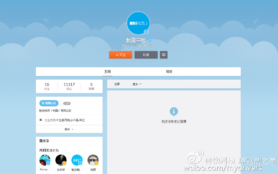Open the hamburger menu next to 私信

point(163,55)
